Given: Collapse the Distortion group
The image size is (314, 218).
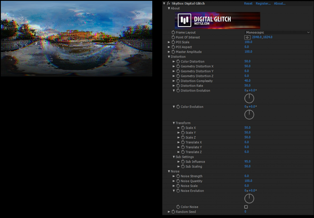Looking at the screenshot, I should (x=169, y=57).
